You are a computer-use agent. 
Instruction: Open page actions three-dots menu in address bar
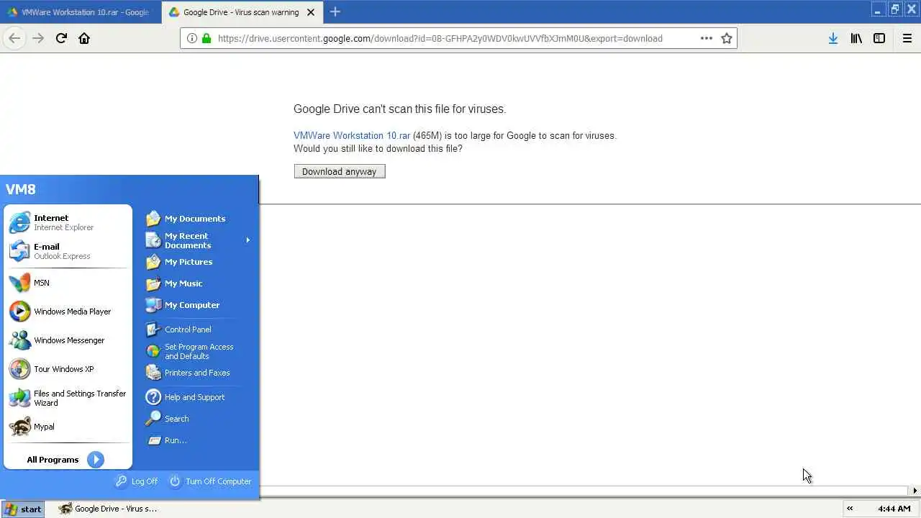pyautogui.click(x=707, y=38)
